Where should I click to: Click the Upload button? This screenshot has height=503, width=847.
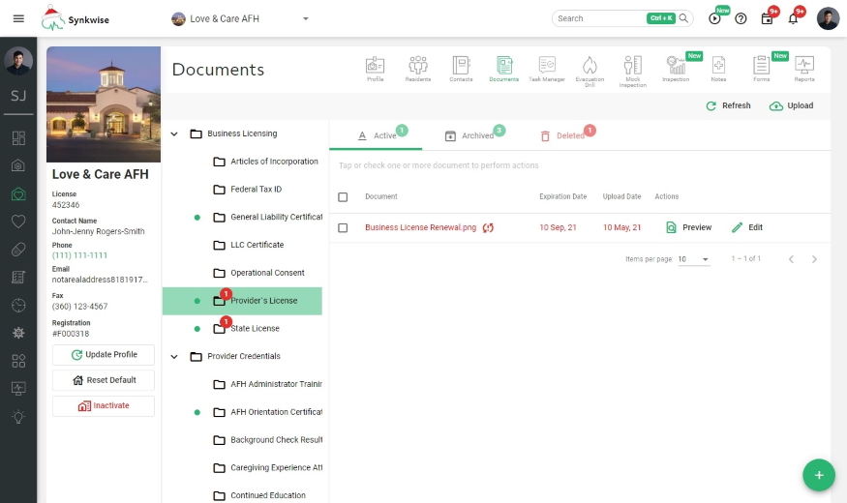[x=791, y=106]
